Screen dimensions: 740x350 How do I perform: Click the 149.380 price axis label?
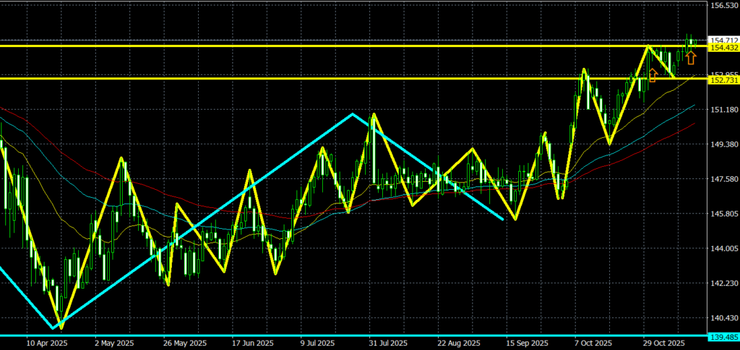coord(723,144)
